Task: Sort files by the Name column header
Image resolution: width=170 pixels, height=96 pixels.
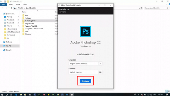Action: click(x=24, y=12)
